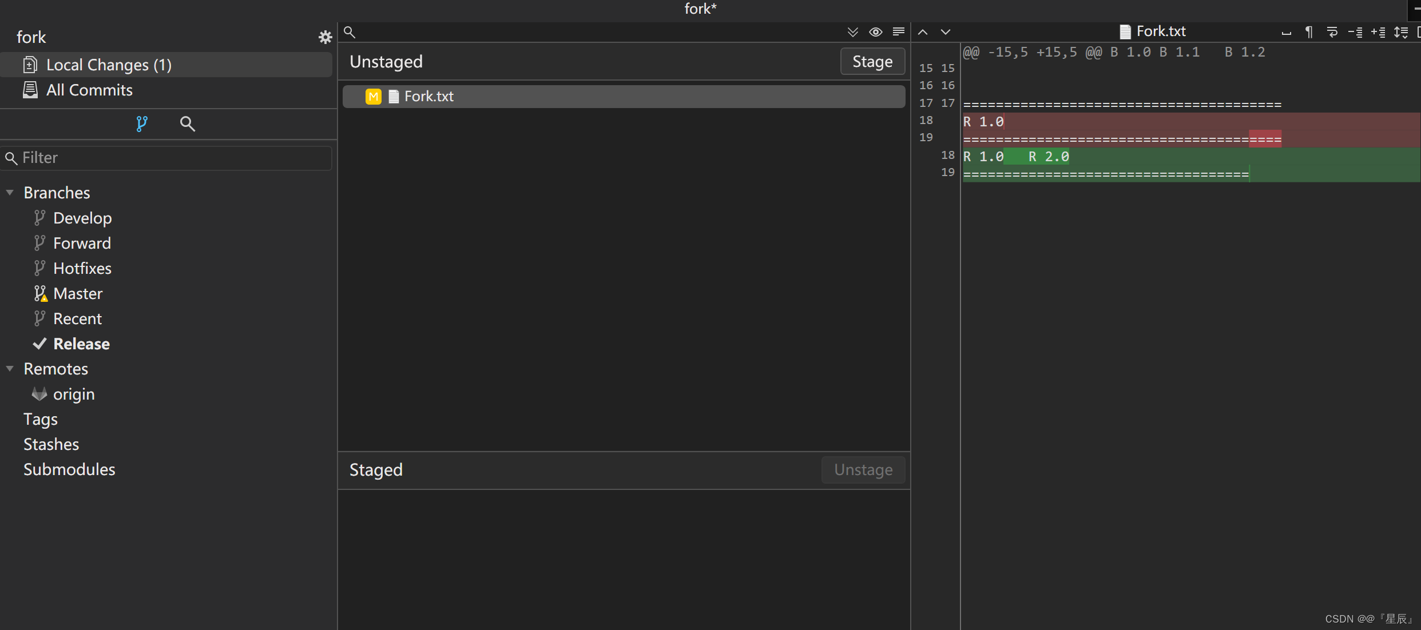The height and width of the screenshot is (630, 1421).
Task: Select the Master branch
Action: [78, 293]
